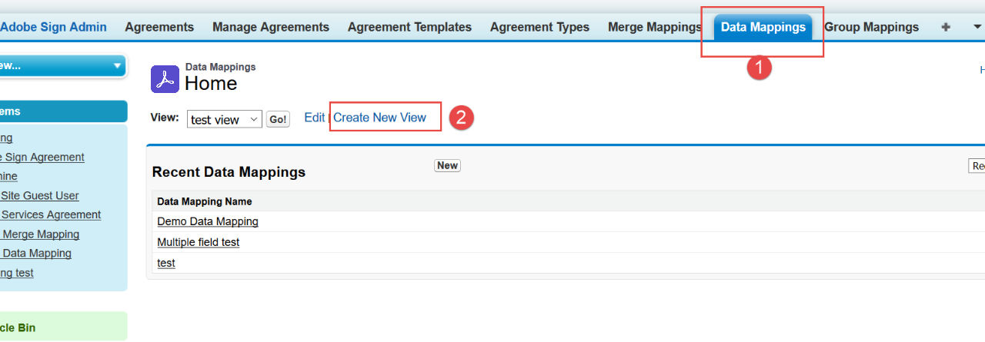Click the Edit view link

[314, 118]
